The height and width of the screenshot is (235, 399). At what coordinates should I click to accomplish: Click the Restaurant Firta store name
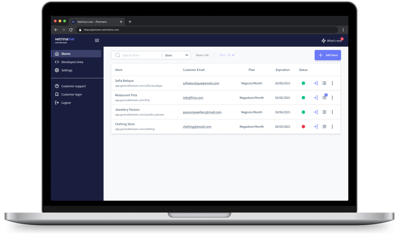pos(126,95)
